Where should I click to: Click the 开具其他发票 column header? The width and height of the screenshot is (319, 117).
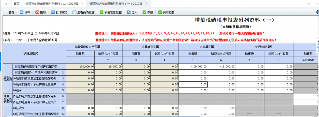[x=151, y=47]
